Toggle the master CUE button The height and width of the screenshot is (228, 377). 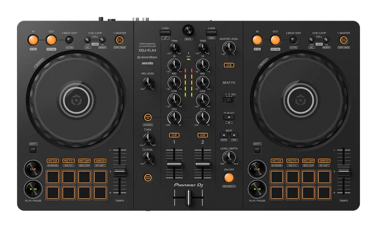pos(229,65)
